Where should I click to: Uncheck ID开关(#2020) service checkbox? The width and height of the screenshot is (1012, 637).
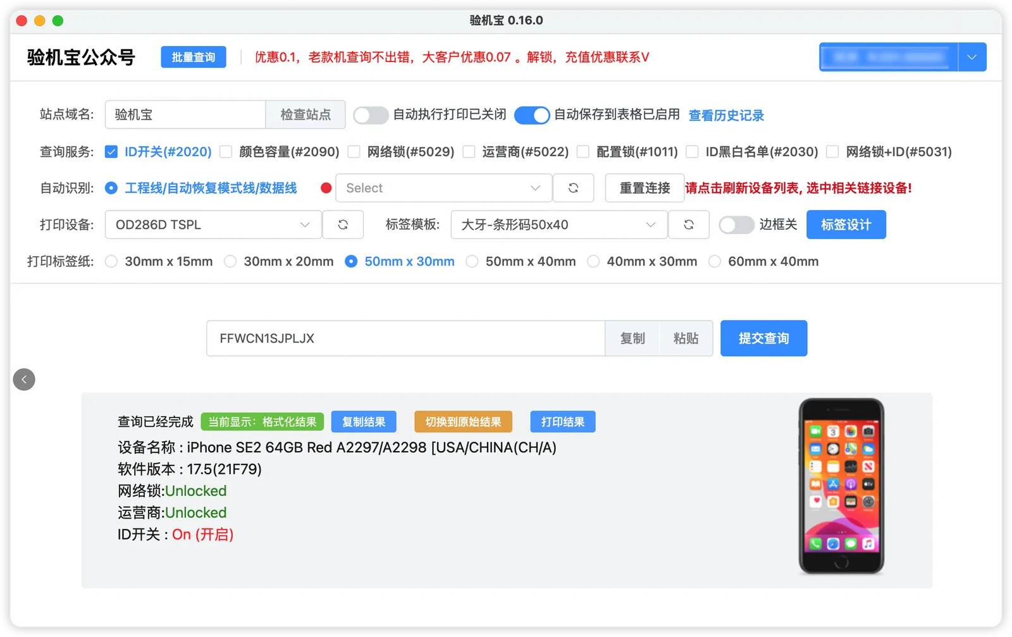(111, 152)
